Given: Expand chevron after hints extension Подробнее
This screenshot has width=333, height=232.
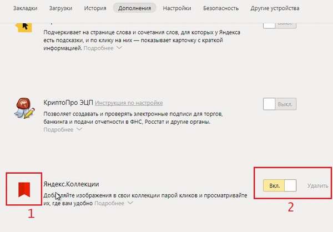Looking at the screenshot, I should (119, 48).
